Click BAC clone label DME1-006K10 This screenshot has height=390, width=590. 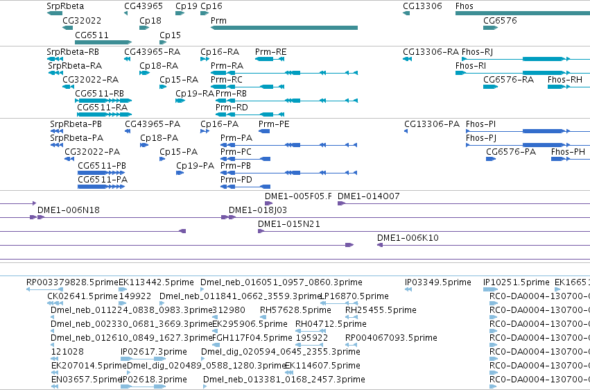tap(408, 238)
